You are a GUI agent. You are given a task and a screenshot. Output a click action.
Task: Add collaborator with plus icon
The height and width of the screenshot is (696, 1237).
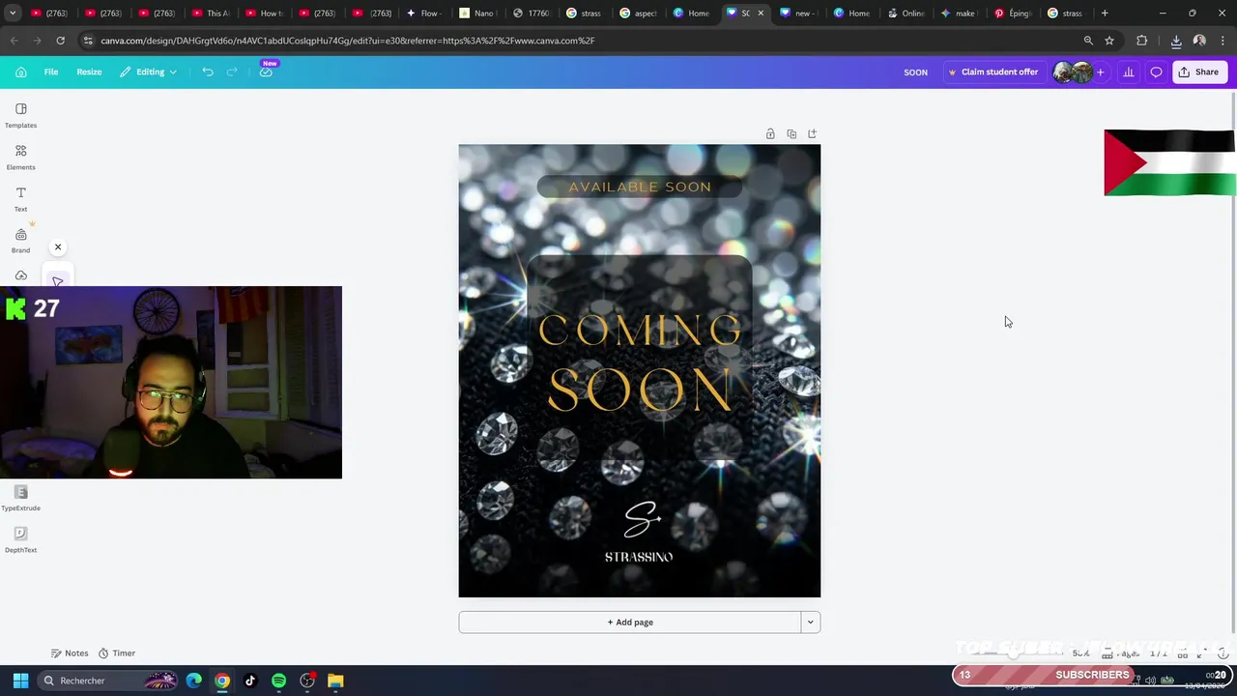tap(1100, 72)
